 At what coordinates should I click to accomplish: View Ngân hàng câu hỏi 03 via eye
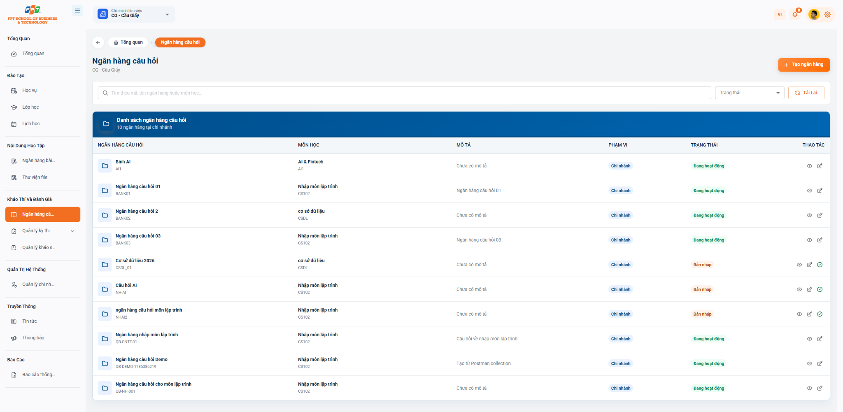[809, 240]
